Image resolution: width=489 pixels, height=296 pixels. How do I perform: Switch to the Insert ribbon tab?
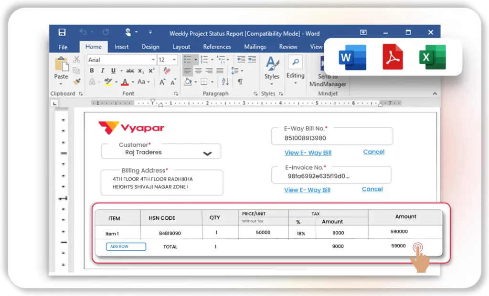[121, 47]
